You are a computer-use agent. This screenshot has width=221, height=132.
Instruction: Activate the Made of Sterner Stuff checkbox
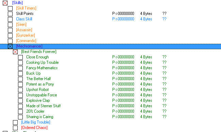point(20,106)
